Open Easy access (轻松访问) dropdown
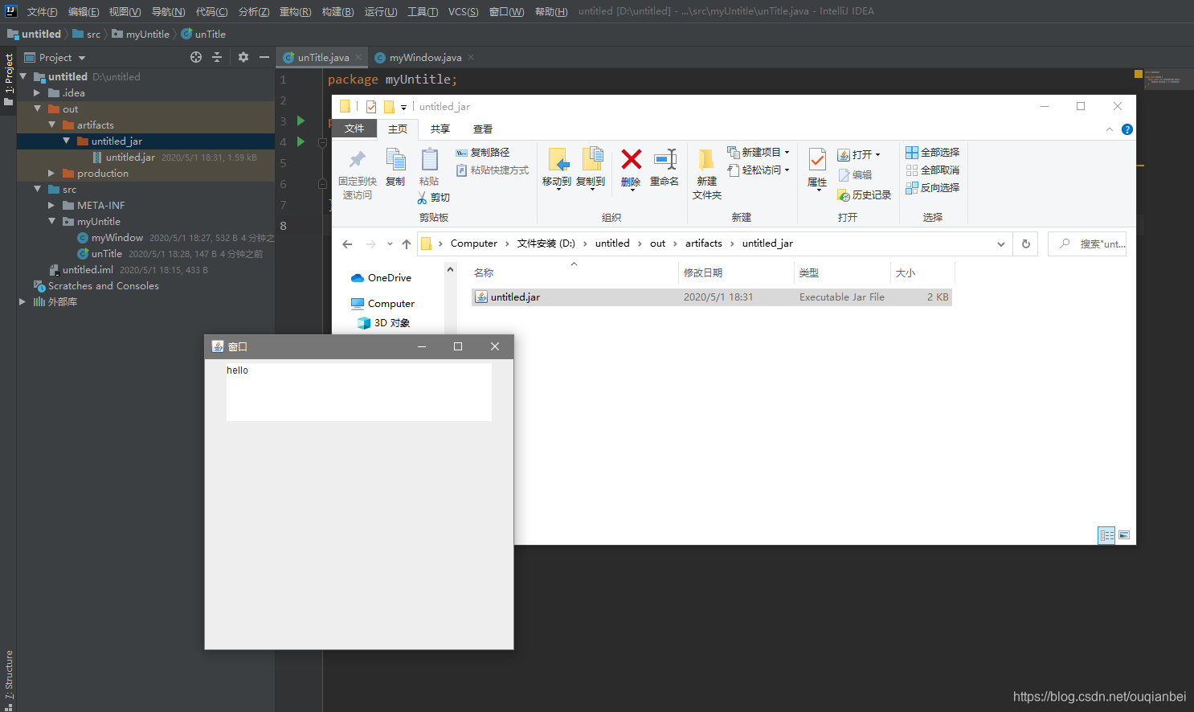 (x=759, y=170)
